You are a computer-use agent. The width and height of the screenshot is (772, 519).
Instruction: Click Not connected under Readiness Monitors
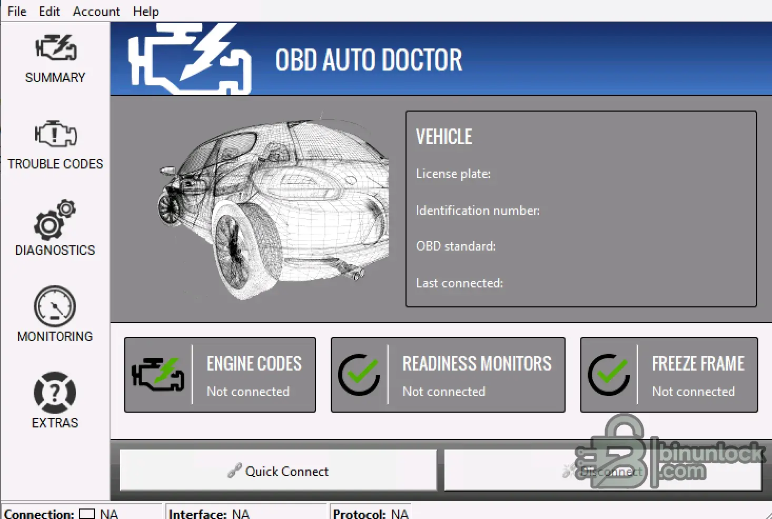pos(444,392)
